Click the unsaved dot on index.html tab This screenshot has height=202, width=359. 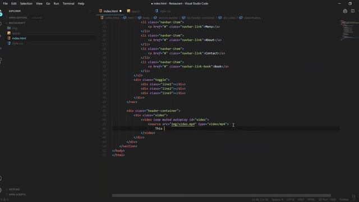pyautogui.click(x=121, y=11)
